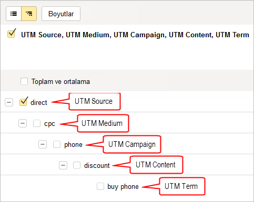Select the discount content label
This screenshot has height=202, width=254.
(x=97, y=165)
